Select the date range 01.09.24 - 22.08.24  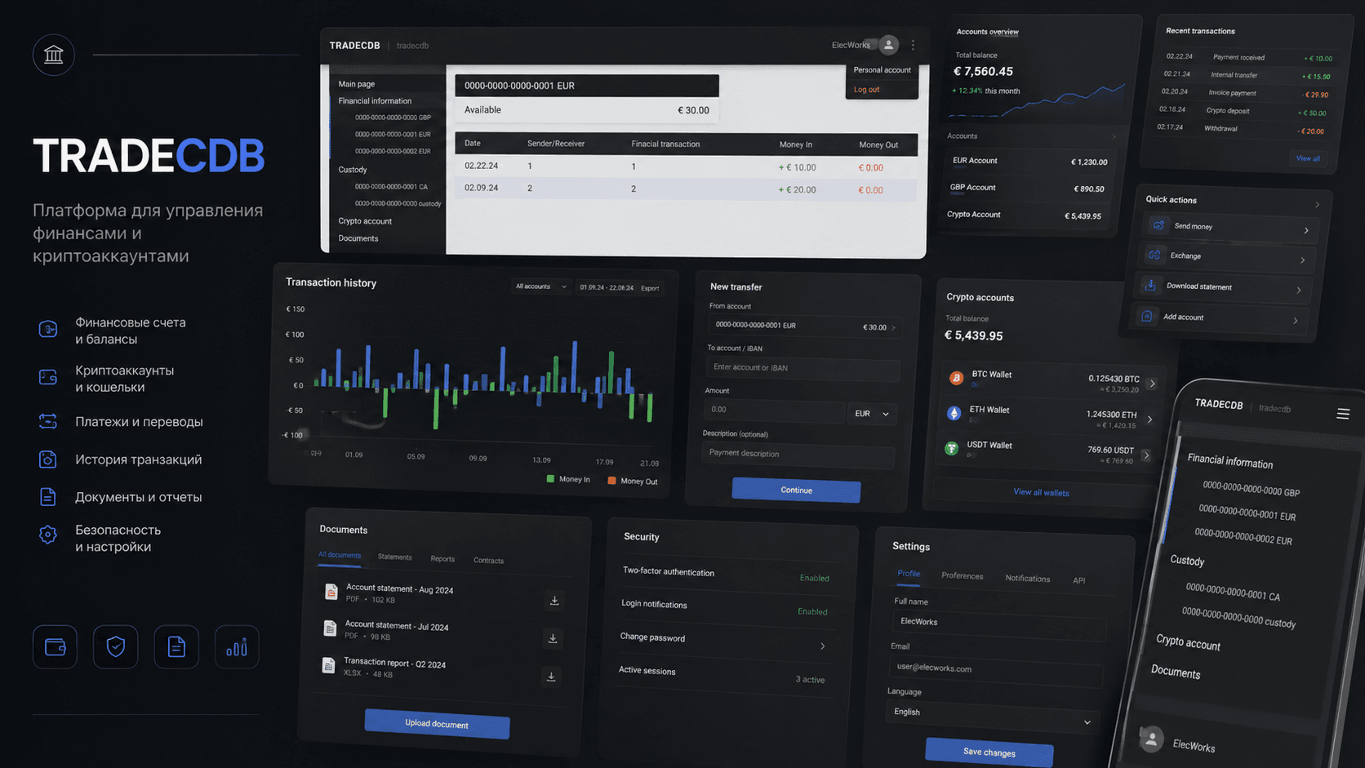click(607, 287)
